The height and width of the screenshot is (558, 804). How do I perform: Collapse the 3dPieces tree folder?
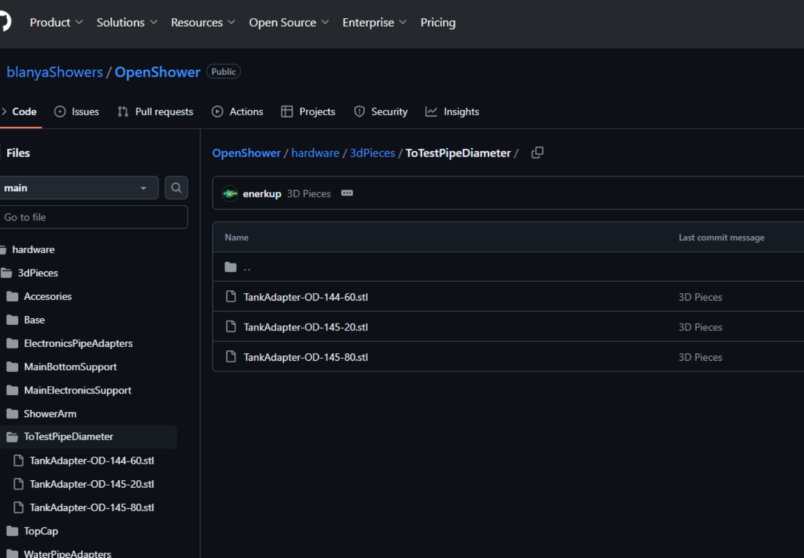tap(38, 273)
